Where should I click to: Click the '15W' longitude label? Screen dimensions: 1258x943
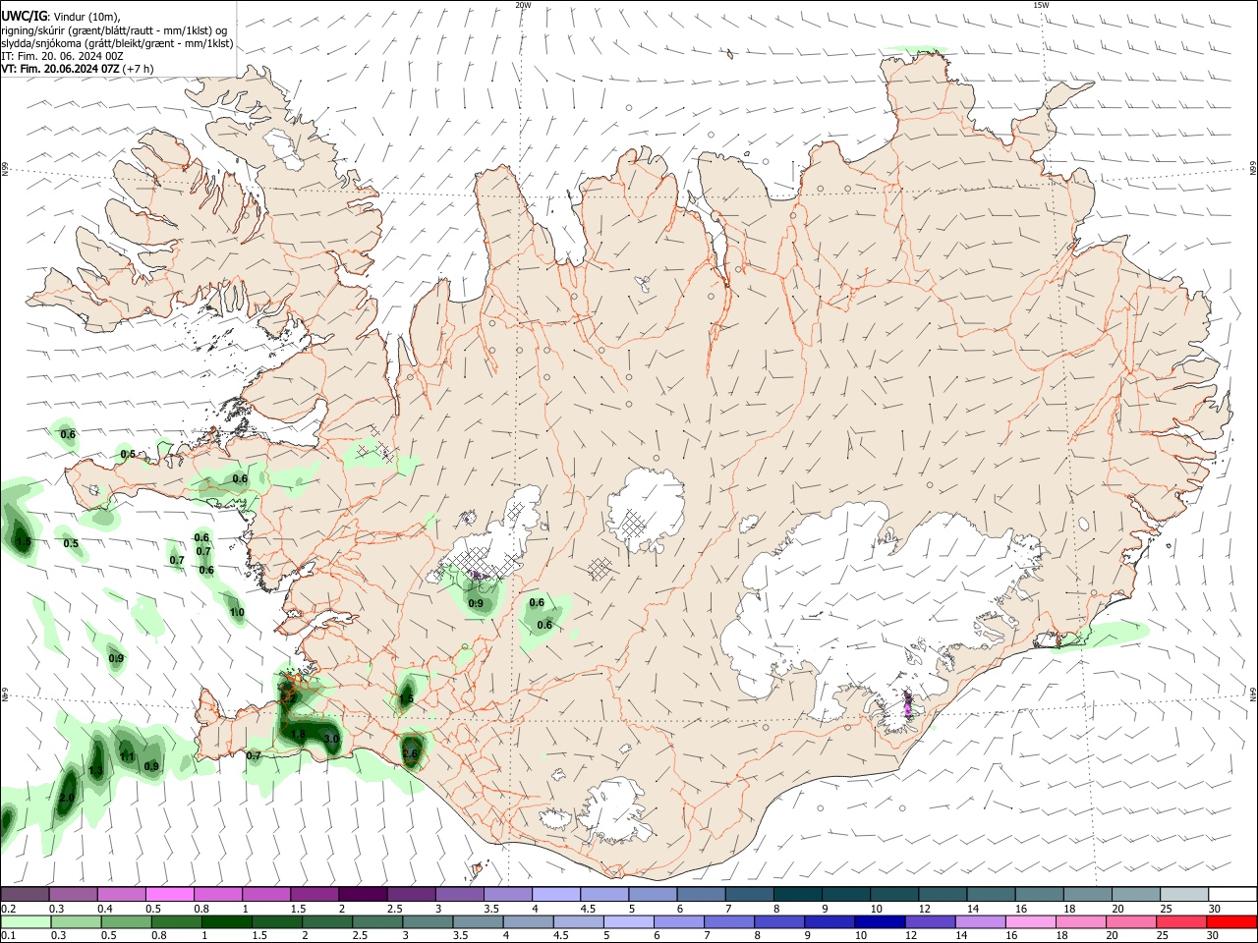coord(1041,5)
